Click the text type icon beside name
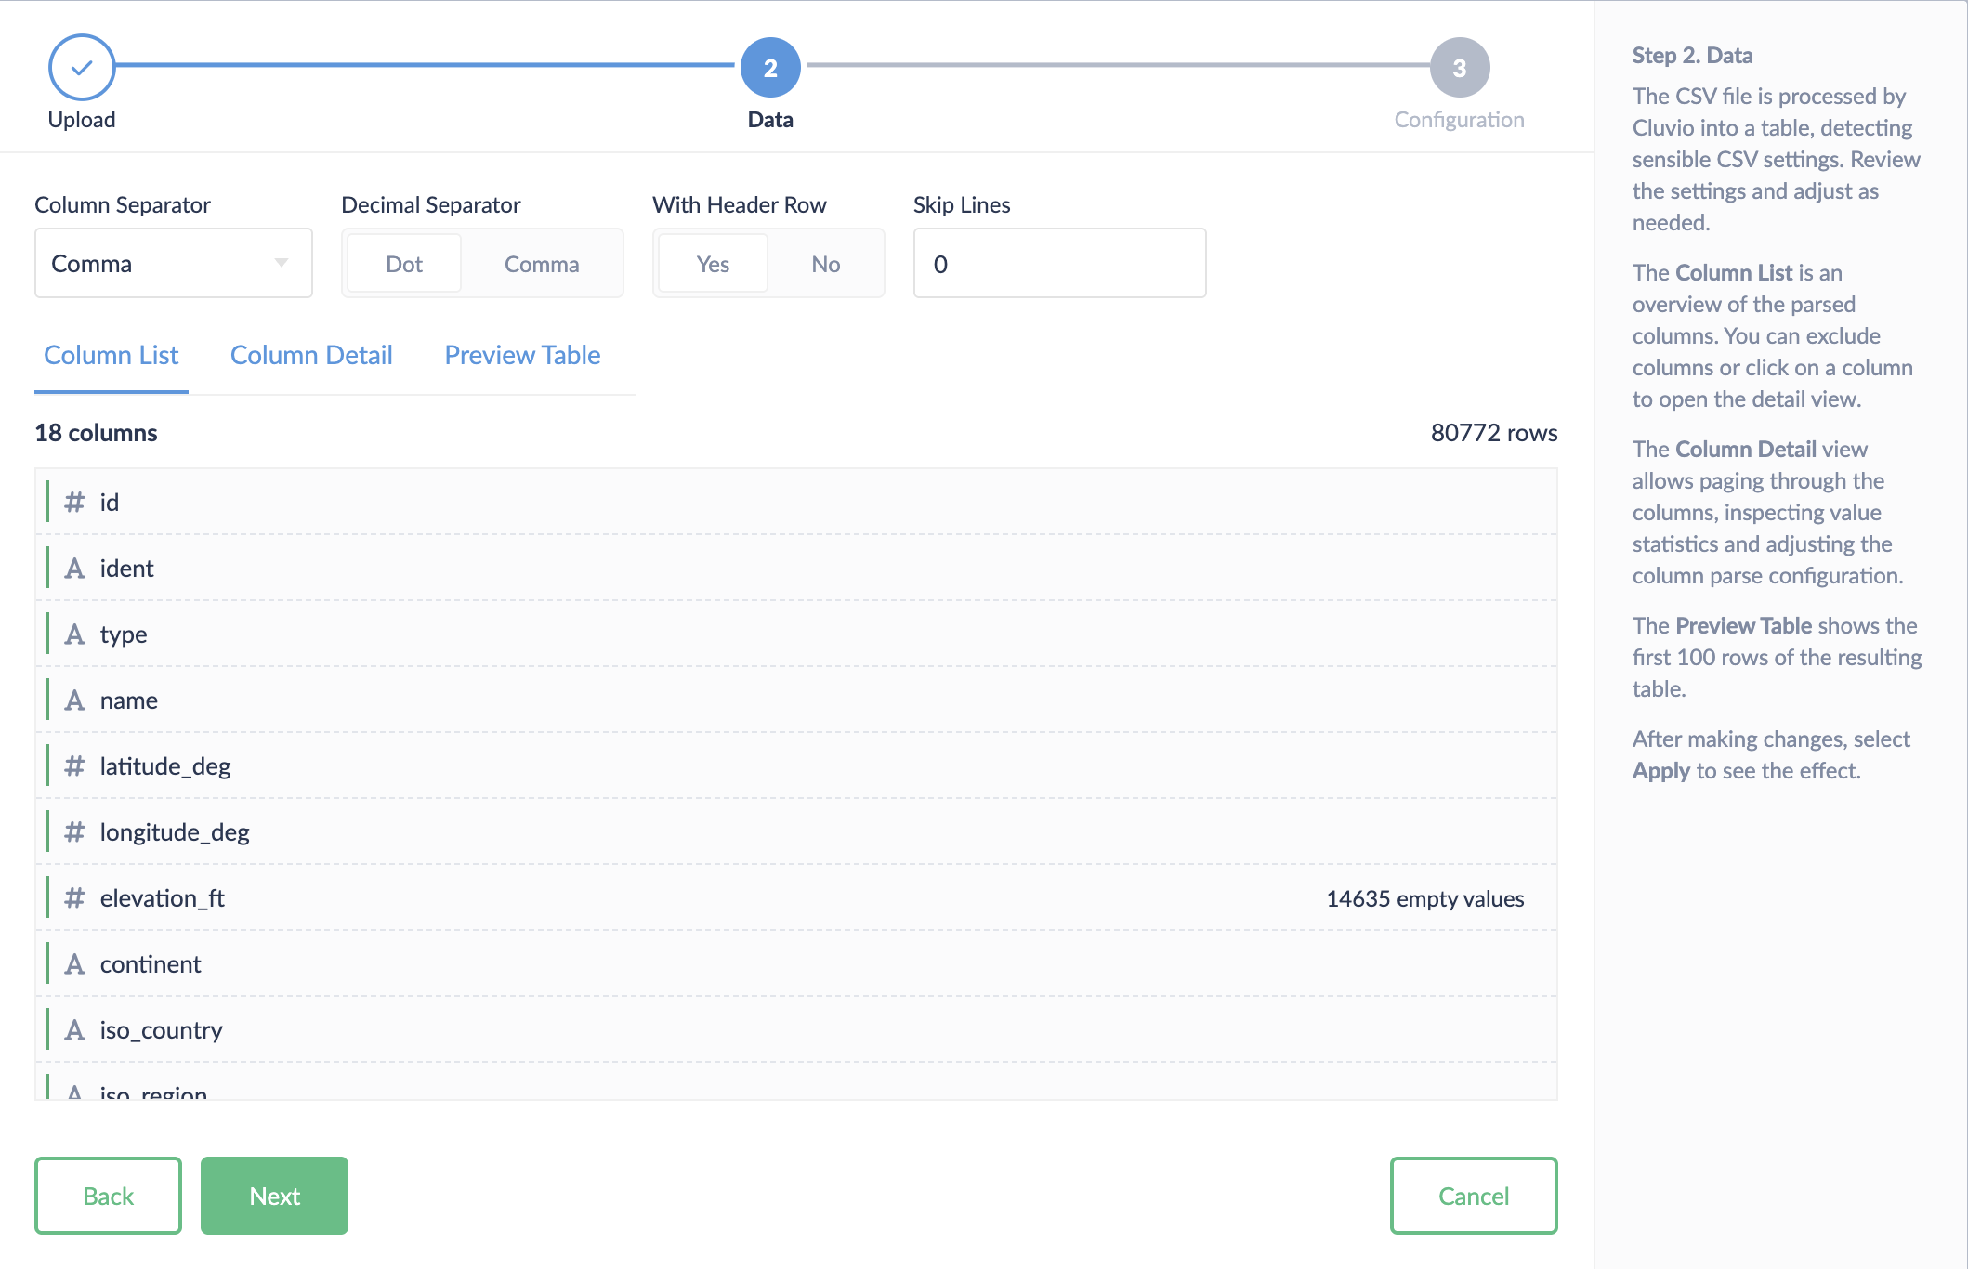This screenshot has width=1968, height=1269. [74, 700]
